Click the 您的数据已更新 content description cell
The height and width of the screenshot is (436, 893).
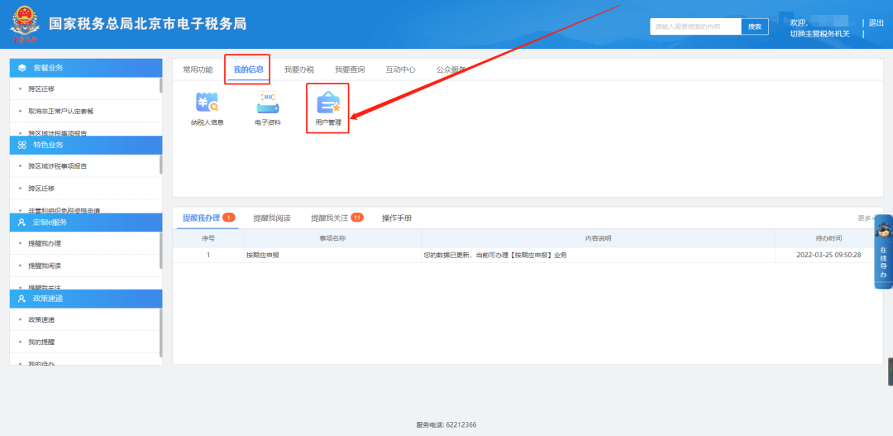(598, 256)
